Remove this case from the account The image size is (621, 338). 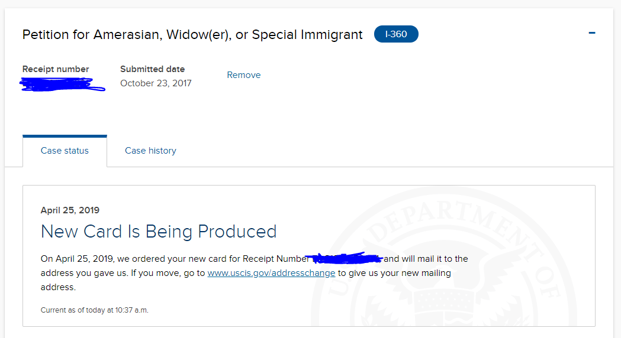pyautogui.click(x=243, y=75)
